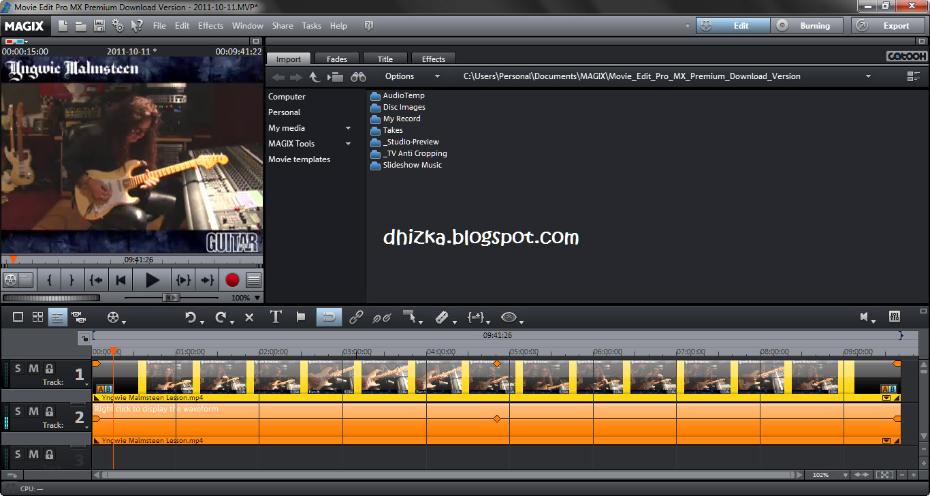
Task: Expand the My media submenu arrow
Action: tap(348, 128)
